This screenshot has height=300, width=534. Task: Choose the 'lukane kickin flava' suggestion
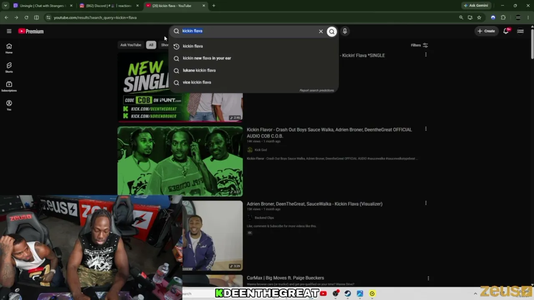pos(254,70)
